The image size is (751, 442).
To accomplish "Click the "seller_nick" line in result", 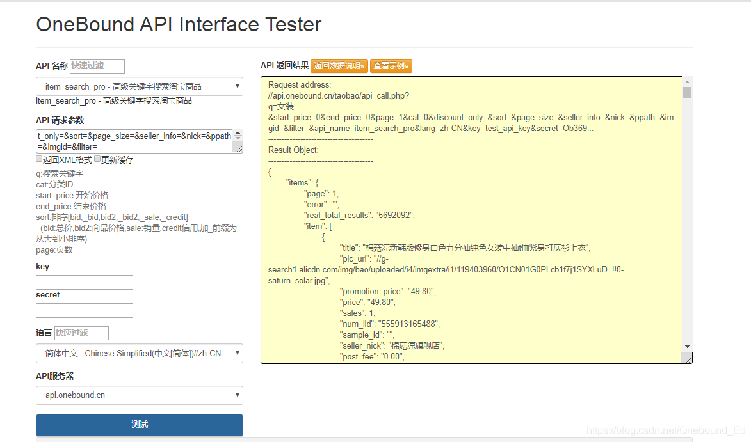I will [392, 345].
